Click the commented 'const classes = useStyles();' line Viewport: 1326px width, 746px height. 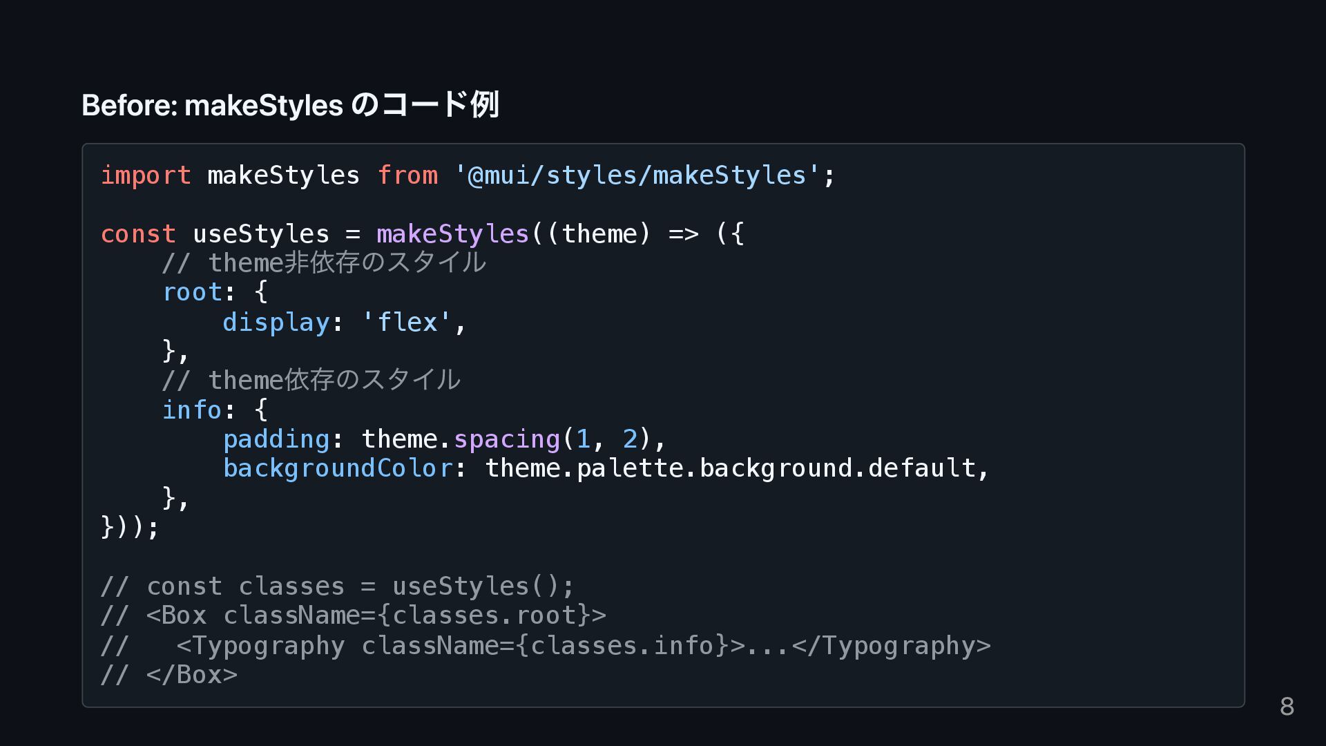coord(337,586)
